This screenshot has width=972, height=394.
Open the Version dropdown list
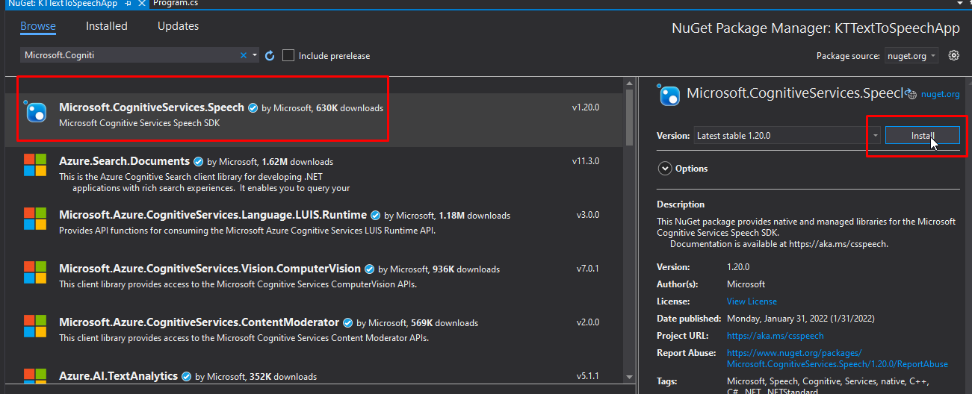pos(875,136)
